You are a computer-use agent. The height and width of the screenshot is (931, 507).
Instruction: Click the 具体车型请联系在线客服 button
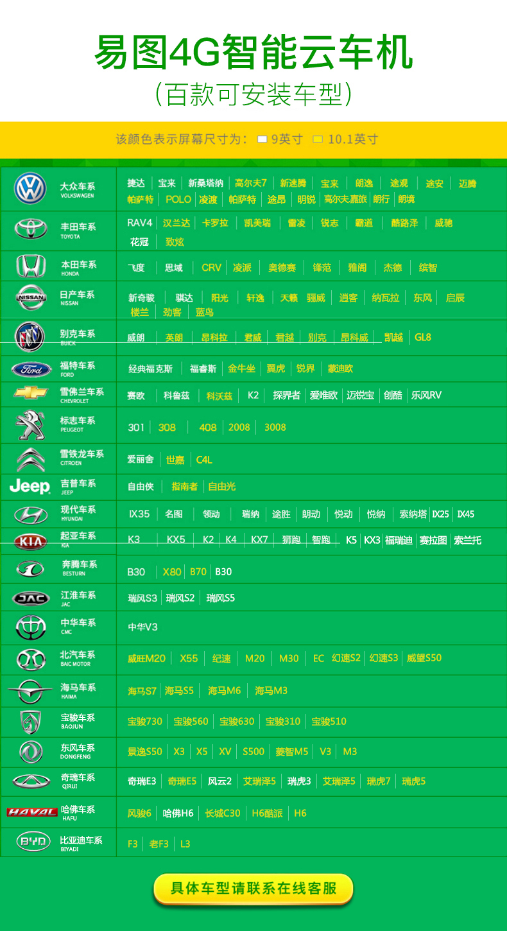[253, 889]
